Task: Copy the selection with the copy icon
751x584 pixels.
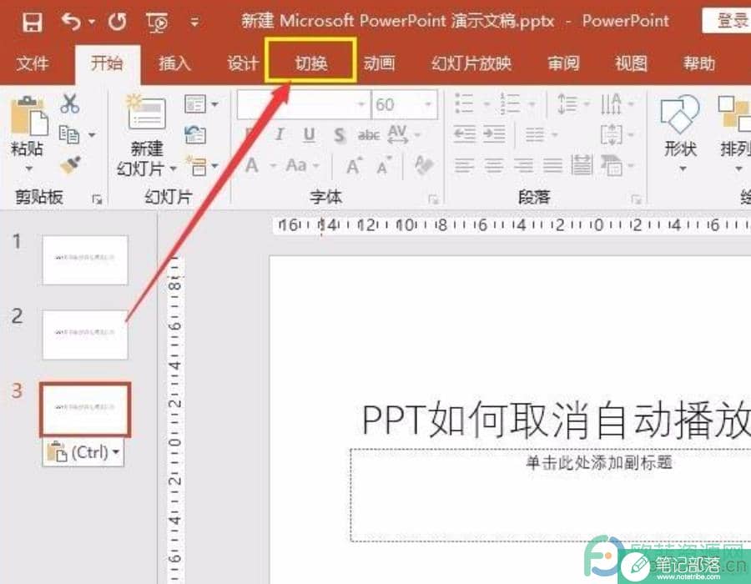Action: tap(69, 134)
